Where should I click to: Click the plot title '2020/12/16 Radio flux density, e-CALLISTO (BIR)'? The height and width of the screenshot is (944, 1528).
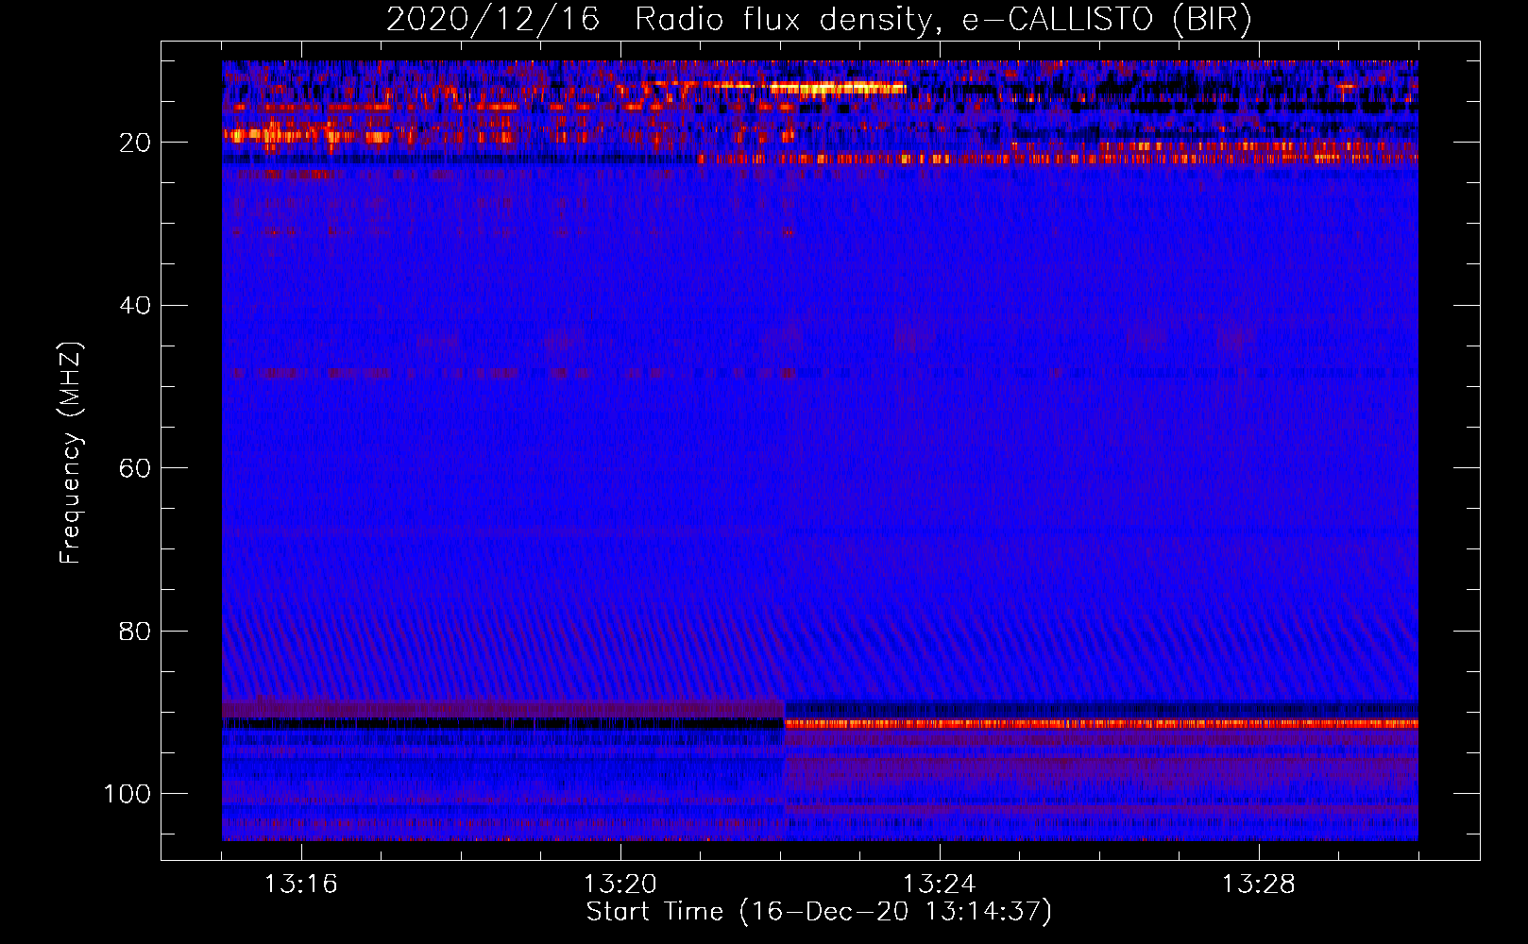pos(819,20)
